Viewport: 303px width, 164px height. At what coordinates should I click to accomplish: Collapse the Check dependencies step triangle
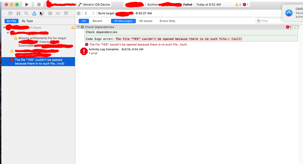(78, 27)
